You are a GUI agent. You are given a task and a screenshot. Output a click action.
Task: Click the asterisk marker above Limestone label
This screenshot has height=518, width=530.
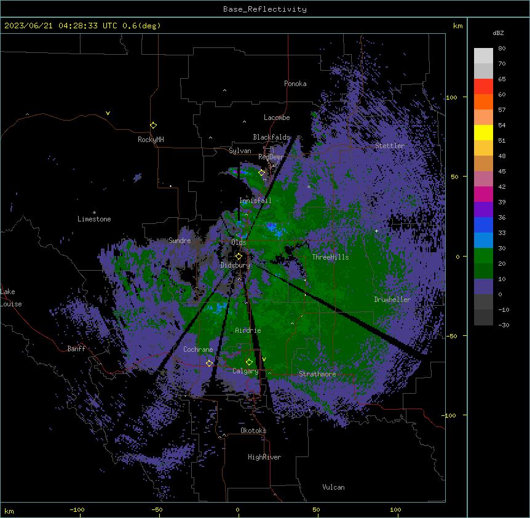(x=94, y=213)
